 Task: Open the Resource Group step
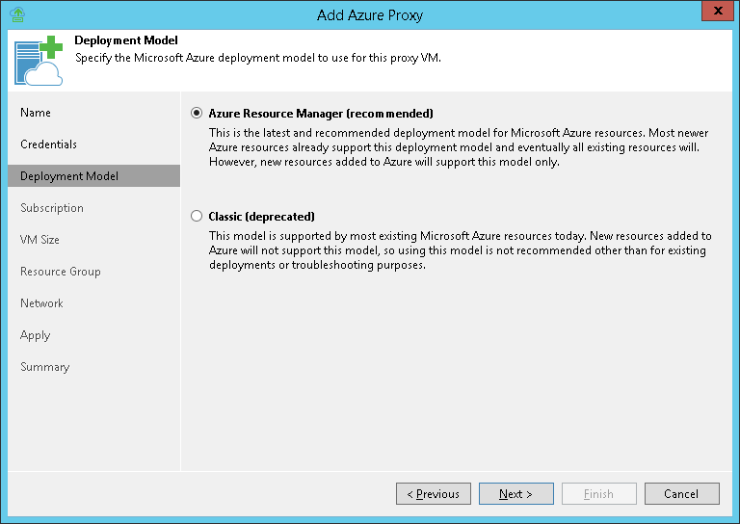(x=61, y=272)
